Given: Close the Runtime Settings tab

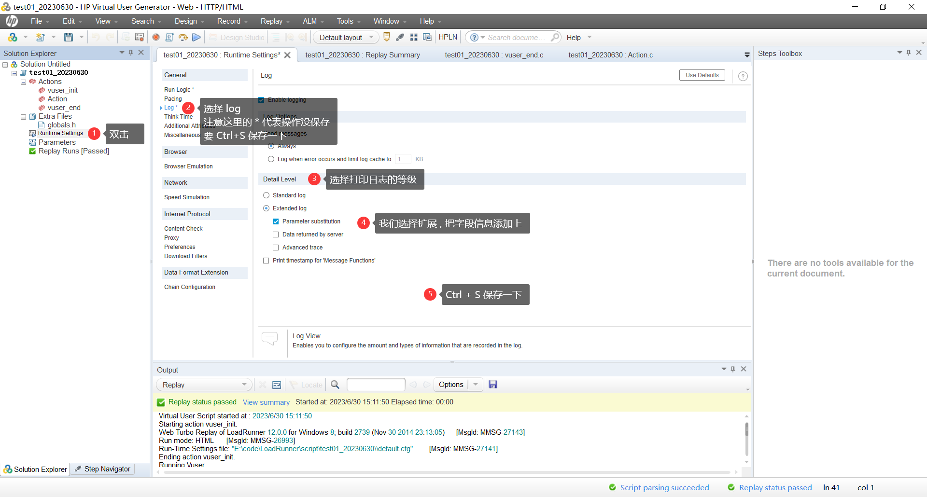Looking at the screenshot, I should coord(287,55).
